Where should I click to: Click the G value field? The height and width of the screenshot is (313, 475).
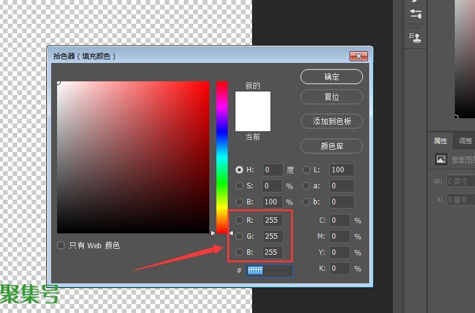[x=273, y=236]
